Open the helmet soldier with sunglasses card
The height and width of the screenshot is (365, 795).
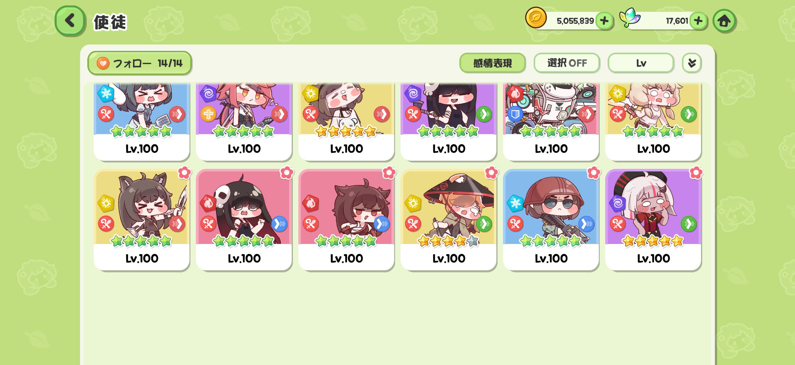tap(551, 220)
